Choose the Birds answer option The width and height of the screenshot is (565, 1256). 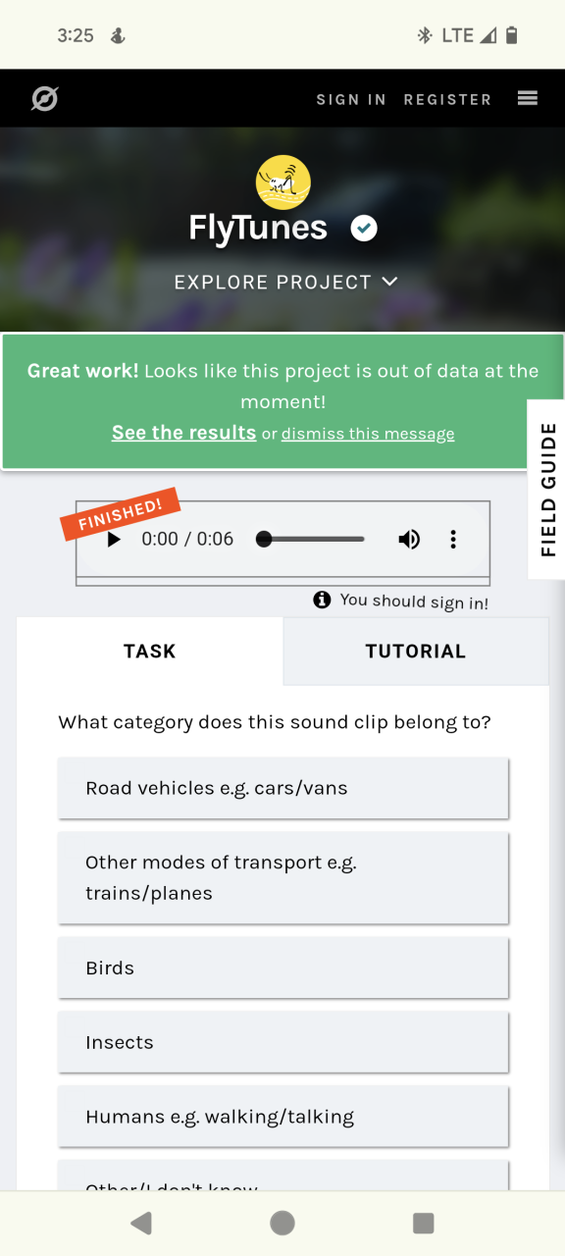click(x=283, y=968)
